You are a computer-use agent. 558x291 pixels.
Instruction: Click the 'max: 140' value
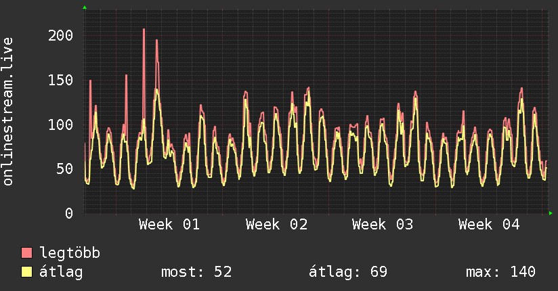(x=500, y=272)
